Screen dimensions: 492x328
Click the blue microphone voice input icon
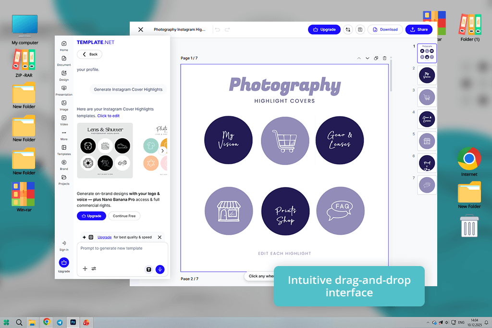[x=160, y=269]
